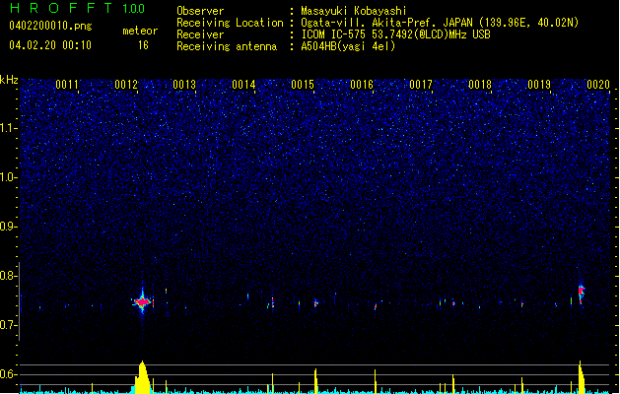Click the meteor count value 16
620x394 pixels.
click(x=143, y=45)
